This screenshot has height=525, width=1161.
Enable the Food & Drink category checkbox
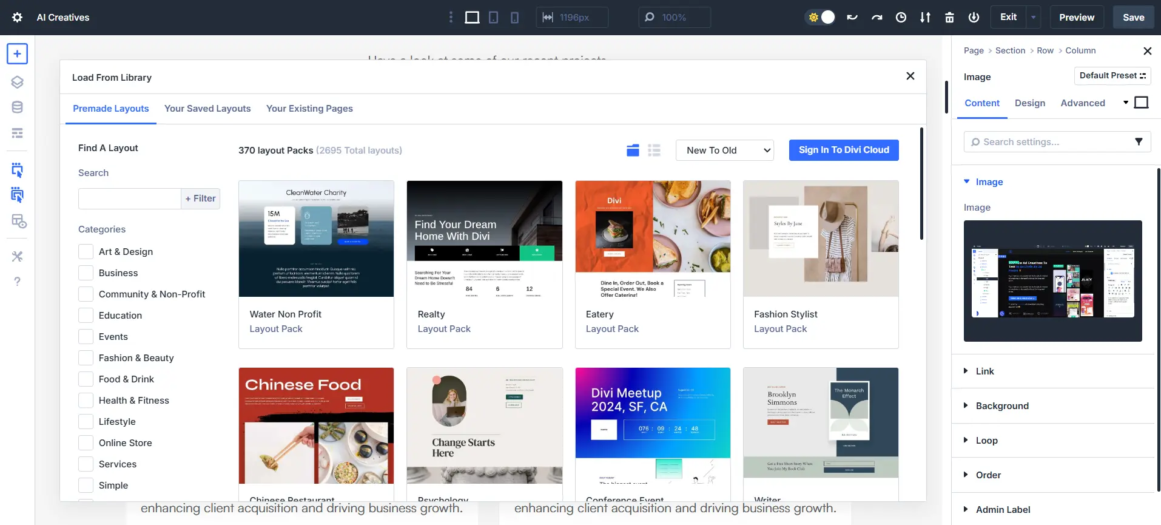click(x=86, y=379)
